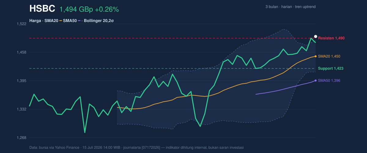Toggle the SMA20 legend entry

tap(51, 21)
